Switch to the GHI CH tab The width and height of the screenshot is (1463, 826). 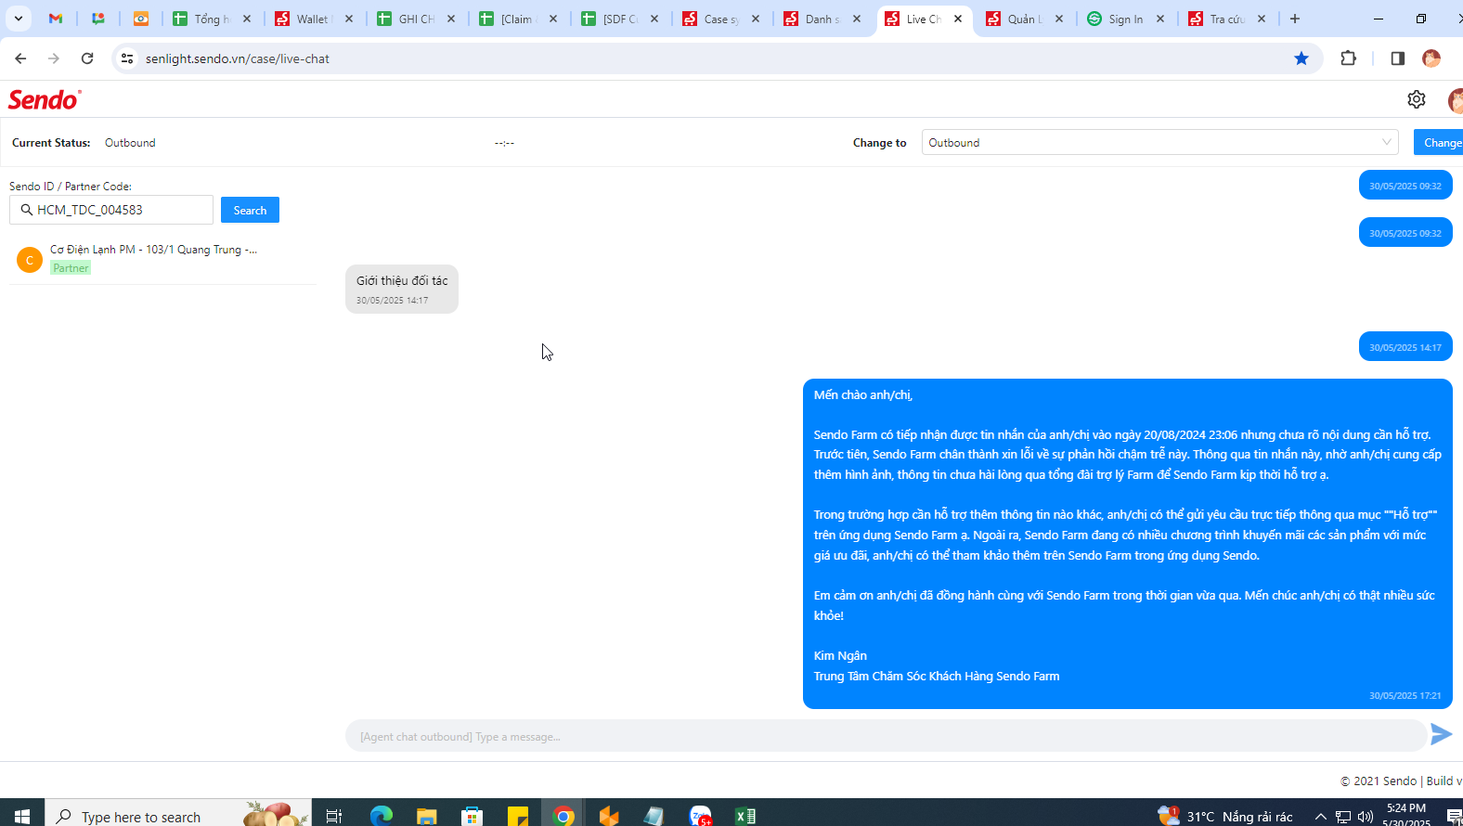point(415,19)
